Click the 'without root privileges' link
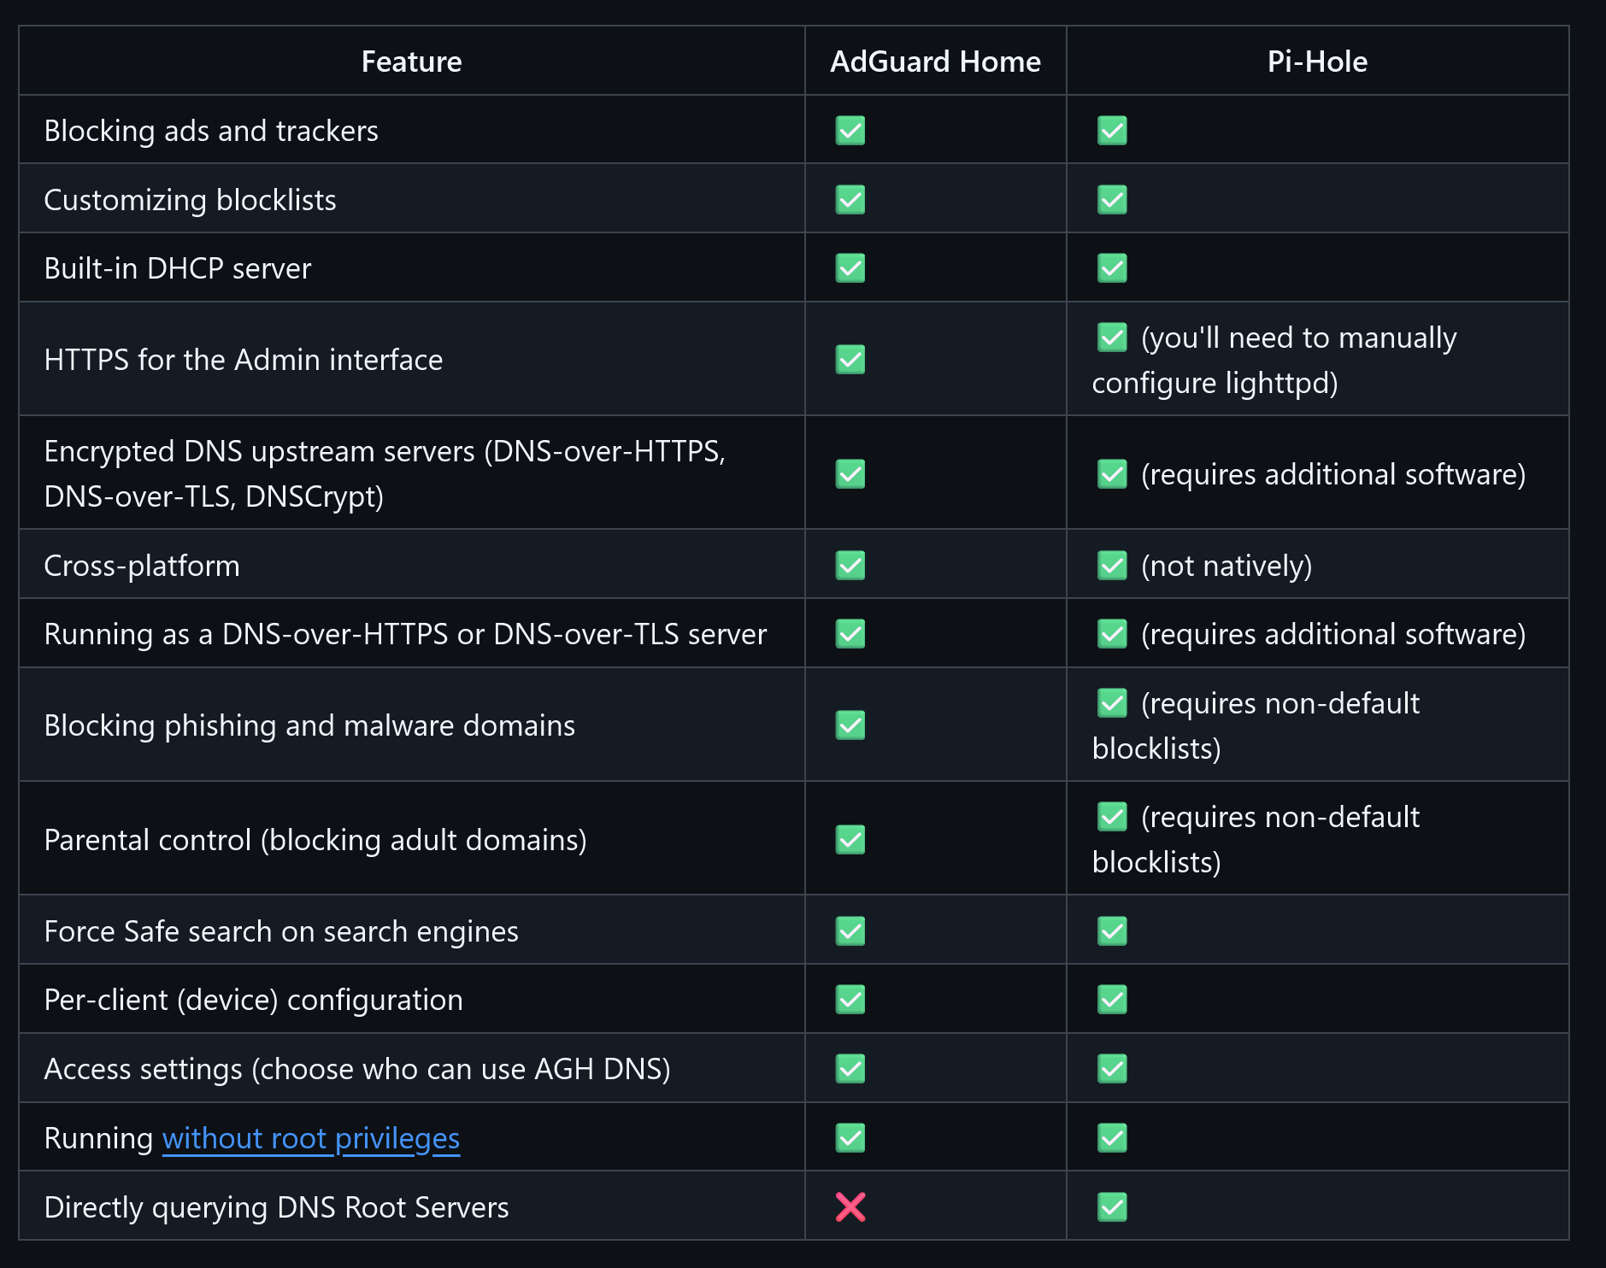 coord(311,1138)
